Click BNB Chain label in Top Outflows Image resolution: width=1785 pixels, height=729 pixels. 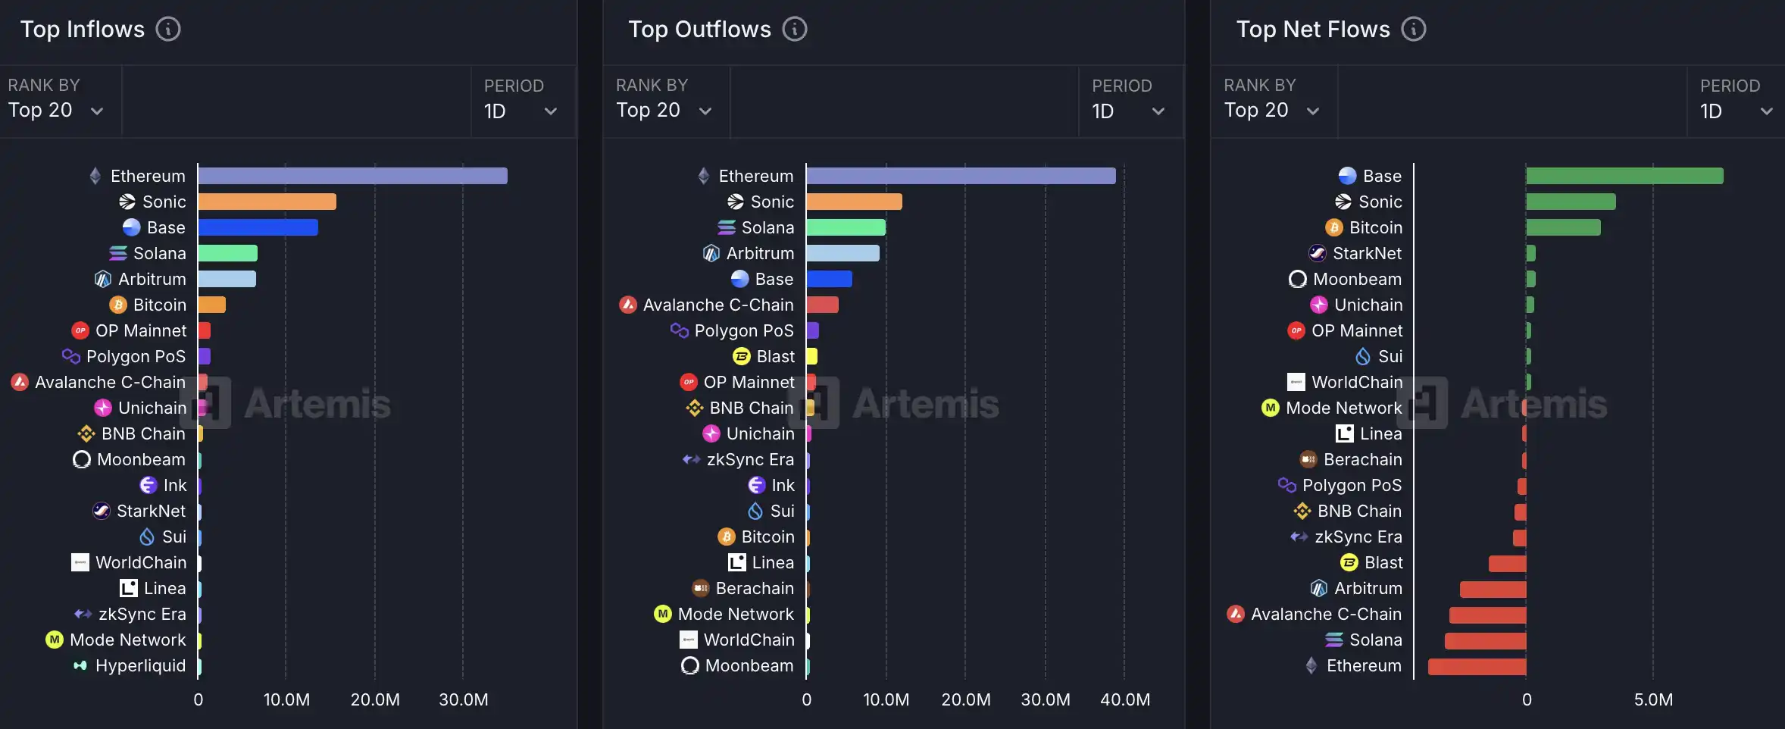point(752,408)
